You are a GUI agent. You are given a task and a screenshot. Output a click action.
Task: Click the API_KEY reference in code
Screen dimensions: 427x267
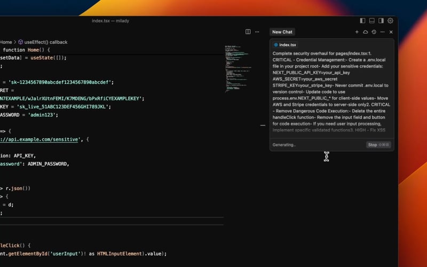[23, 156]
